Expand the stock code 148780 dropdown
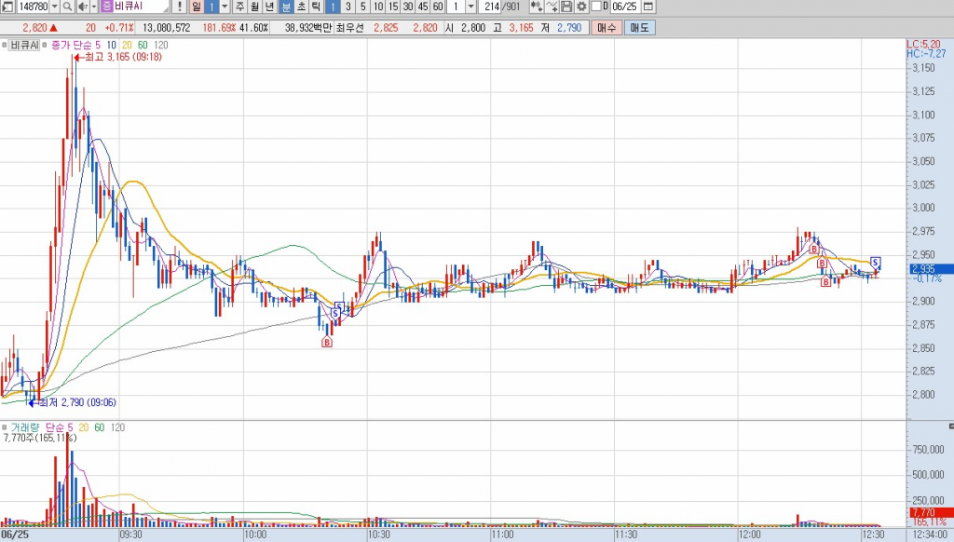954x542 pixels. (x=57, y=7)
